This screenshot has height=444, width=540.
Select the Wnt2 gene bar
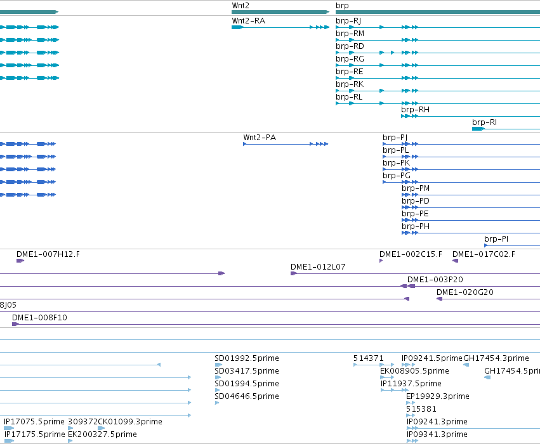point(280,12)
